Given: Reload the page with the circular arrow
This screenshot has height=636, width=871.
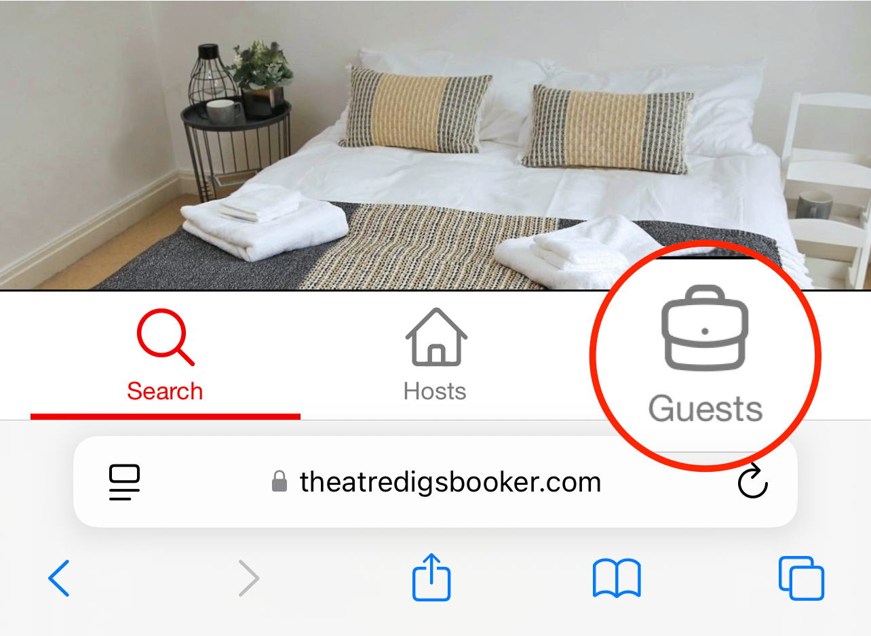Looking at the screenshot, I should [752, 483].
